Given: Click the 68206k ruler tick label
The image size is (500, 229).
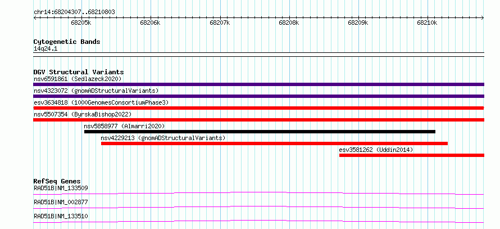Looking at the screenshot, I should [x=151, y=23].
